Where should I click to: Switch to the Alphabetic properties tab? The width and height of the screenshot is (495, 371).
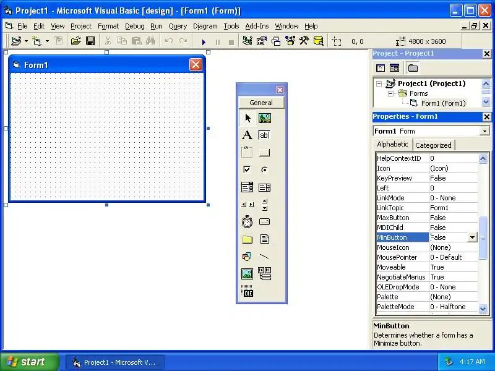(392, 144)
